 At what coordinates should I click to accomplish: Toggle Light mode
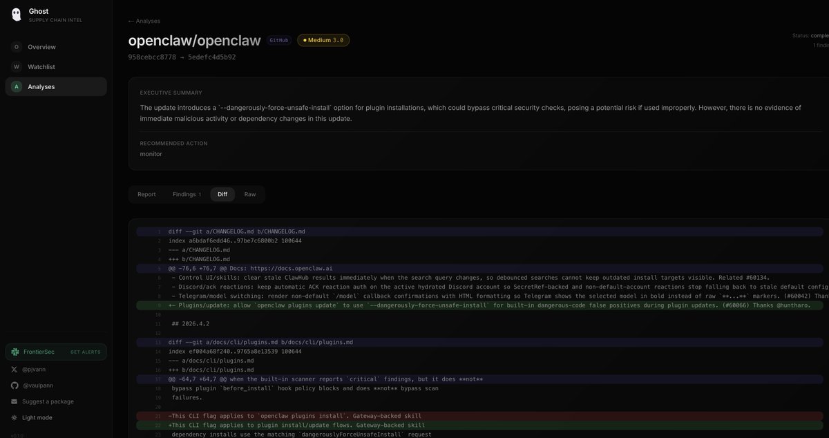click(37, 417)
